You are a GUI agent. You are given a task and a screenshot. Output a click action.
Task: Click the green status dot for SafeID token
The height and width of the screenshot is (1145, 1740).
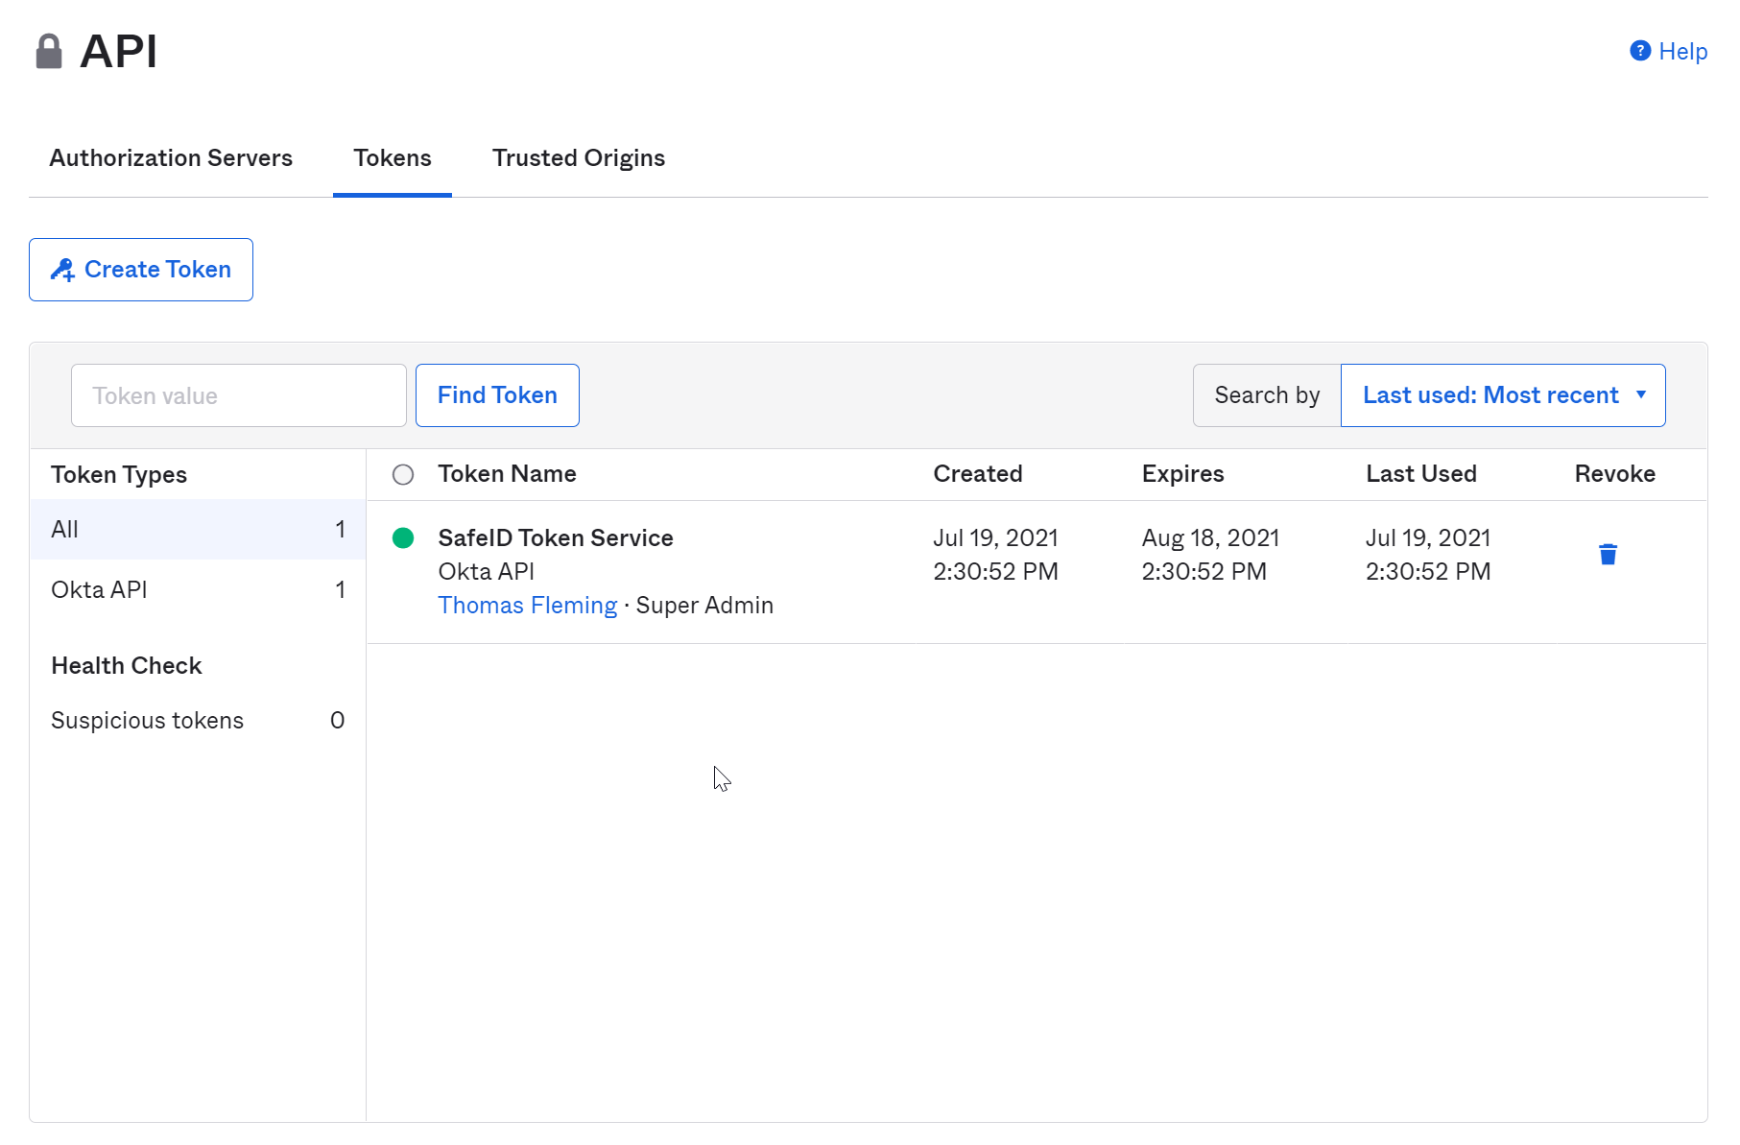(x=403, y=538)
